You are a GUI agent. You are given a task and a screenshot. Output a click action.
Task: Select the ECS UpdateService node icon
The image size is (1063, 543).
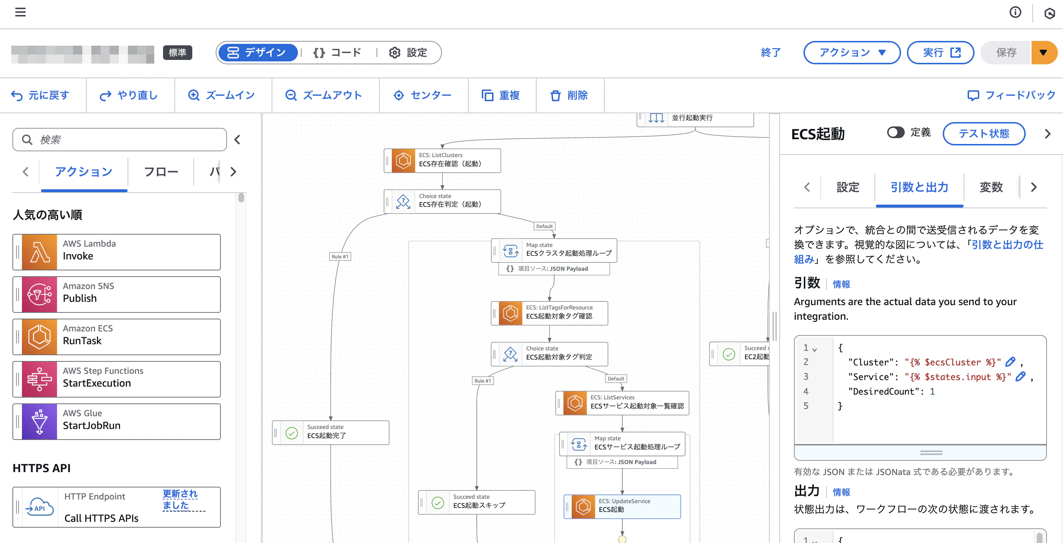click(583, 506)
